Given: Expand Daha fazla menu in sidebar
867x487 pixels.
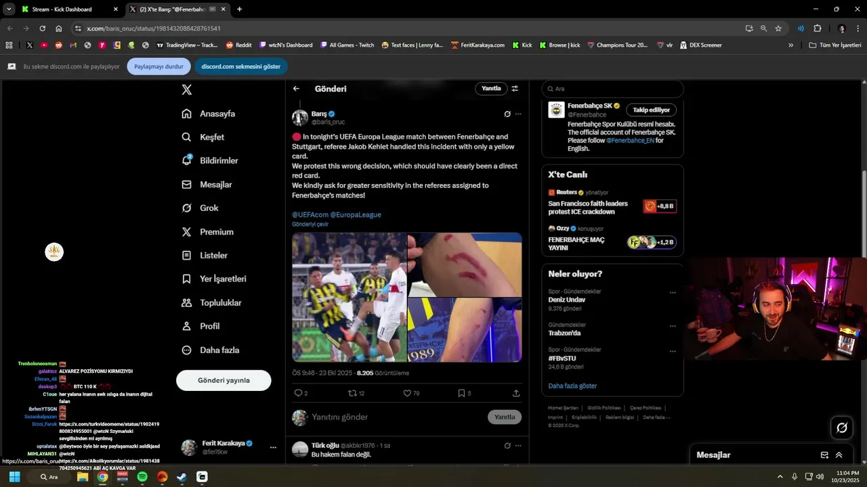Looking at the screenshot, I should point(210,350).
